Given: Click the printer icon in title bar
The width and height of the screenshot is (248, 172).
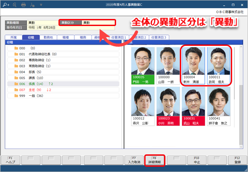Looking at the screenshot, I should 23,5.
